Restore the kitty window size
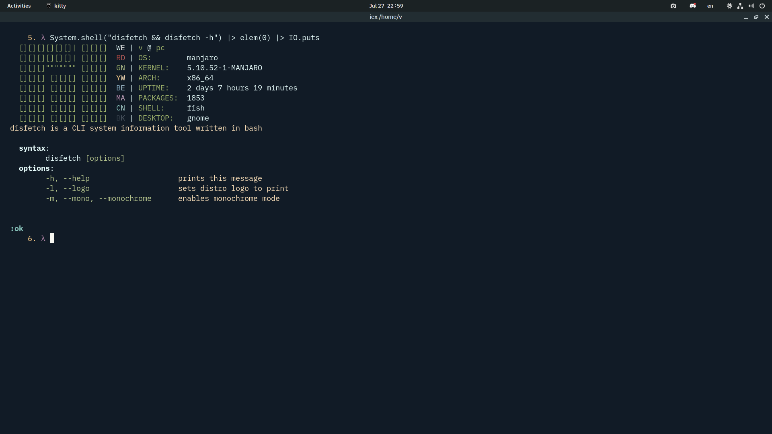This screenshot has height=434, width=772. coord(756,17)
